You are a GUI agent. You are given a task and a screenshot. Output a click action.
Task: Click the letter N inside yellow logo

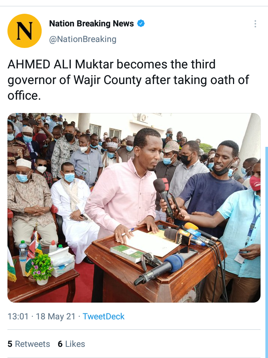pos(25,31)
